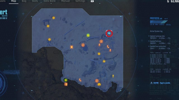Click the yellow exclamation quest marker
The height and width of the screenshot is (100, 179).
[x=113, y=76]
